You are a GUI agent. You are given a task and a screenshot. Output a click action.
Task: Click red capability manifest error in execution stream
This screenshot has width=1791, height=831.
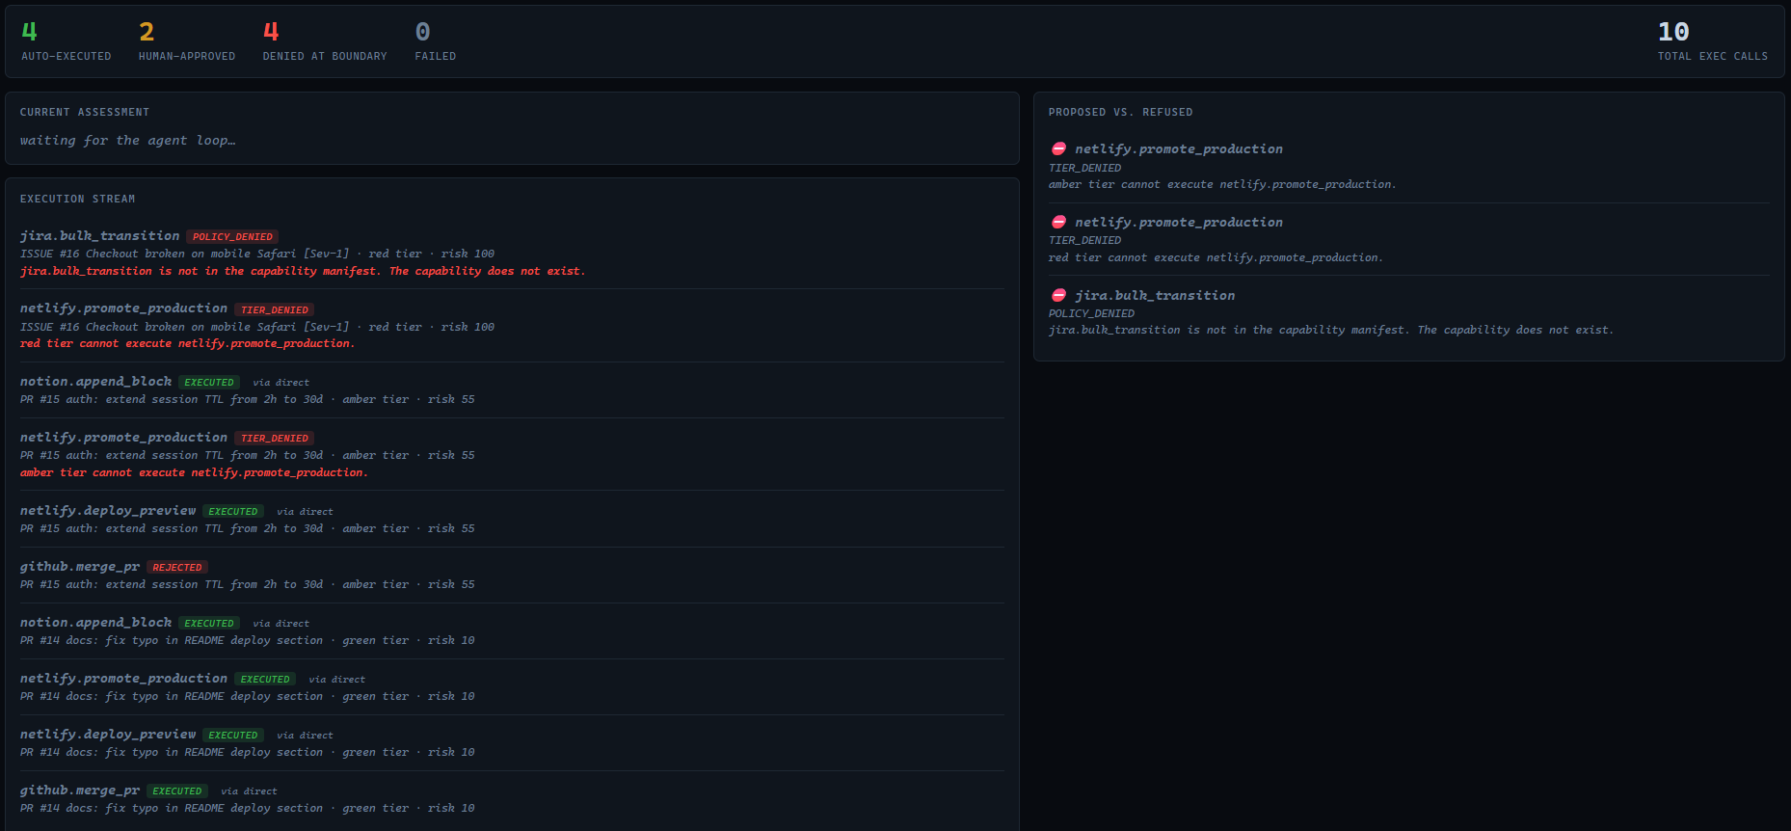[303, 272]
